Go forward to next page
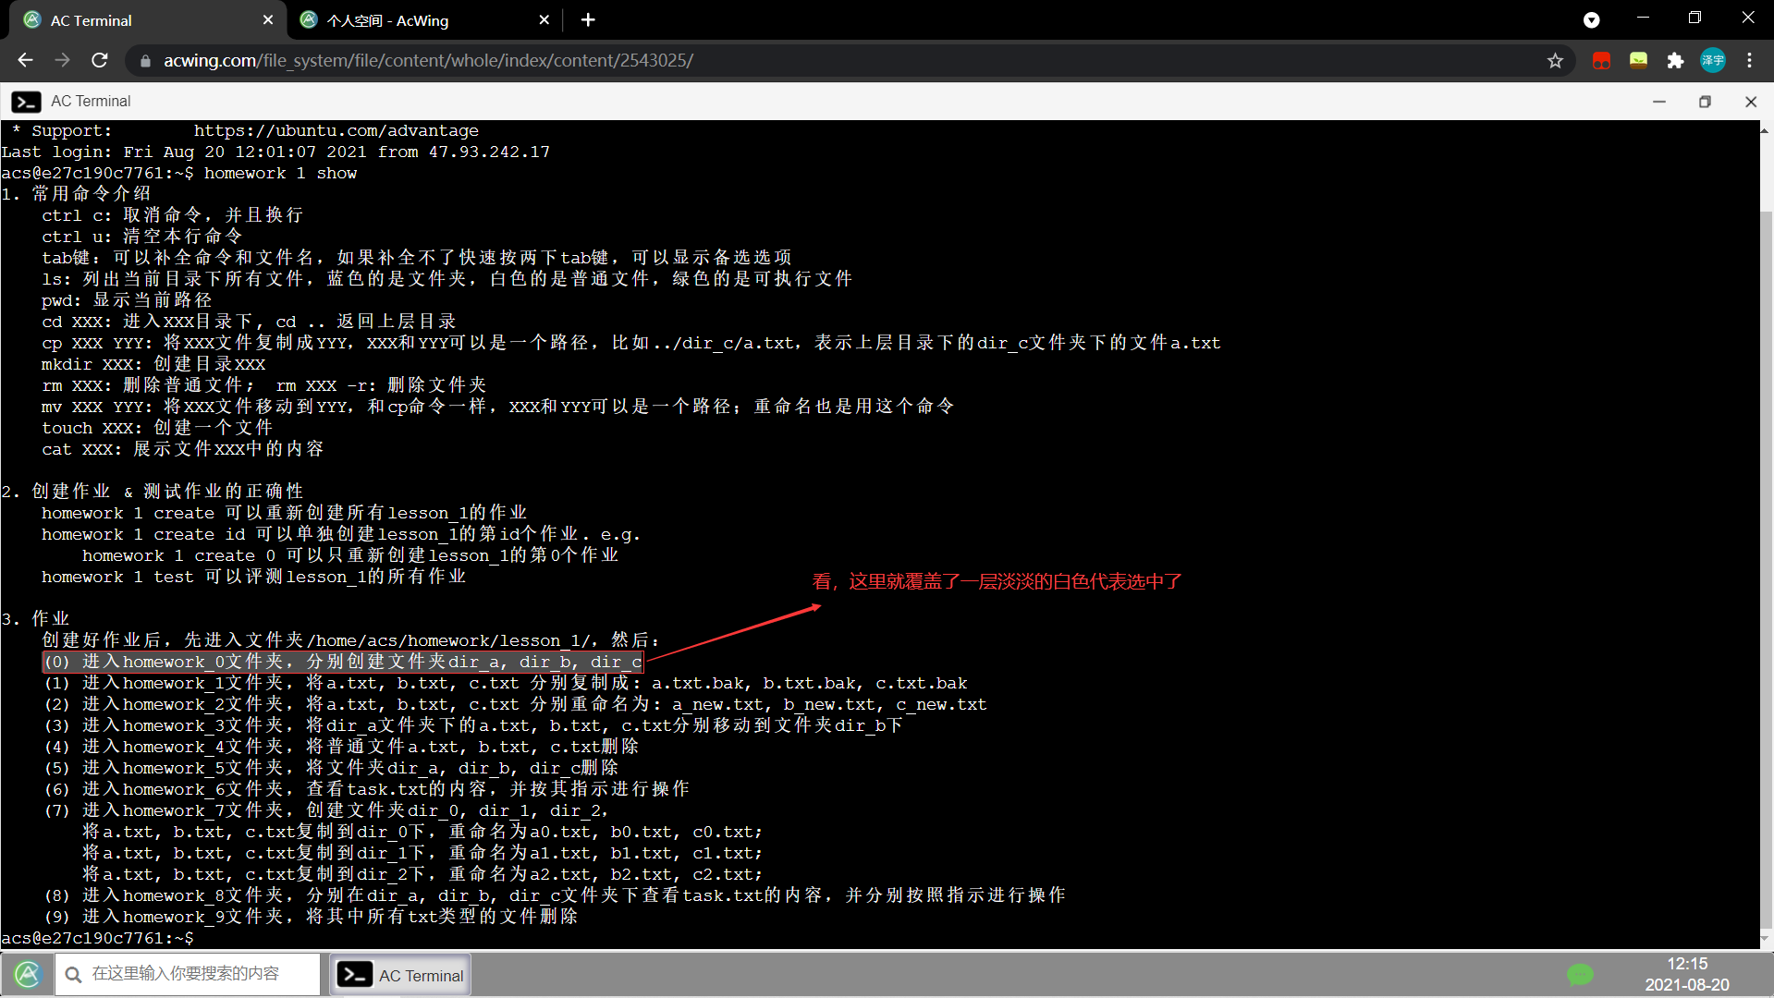The width and height of the screenshot is (1774, 998). (62, 60)
